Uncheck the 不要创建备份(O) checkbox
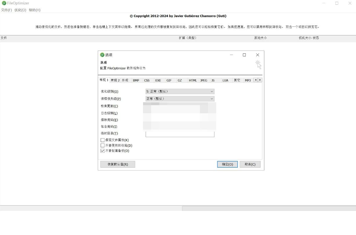The width and height of the screenshot is (356, 235). (103, 150)
